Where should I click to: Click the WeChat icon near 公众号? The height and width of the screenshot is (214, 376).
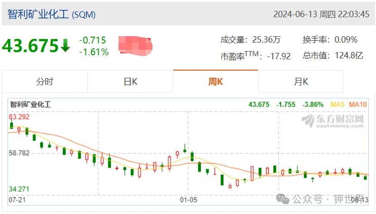(283, 199)
